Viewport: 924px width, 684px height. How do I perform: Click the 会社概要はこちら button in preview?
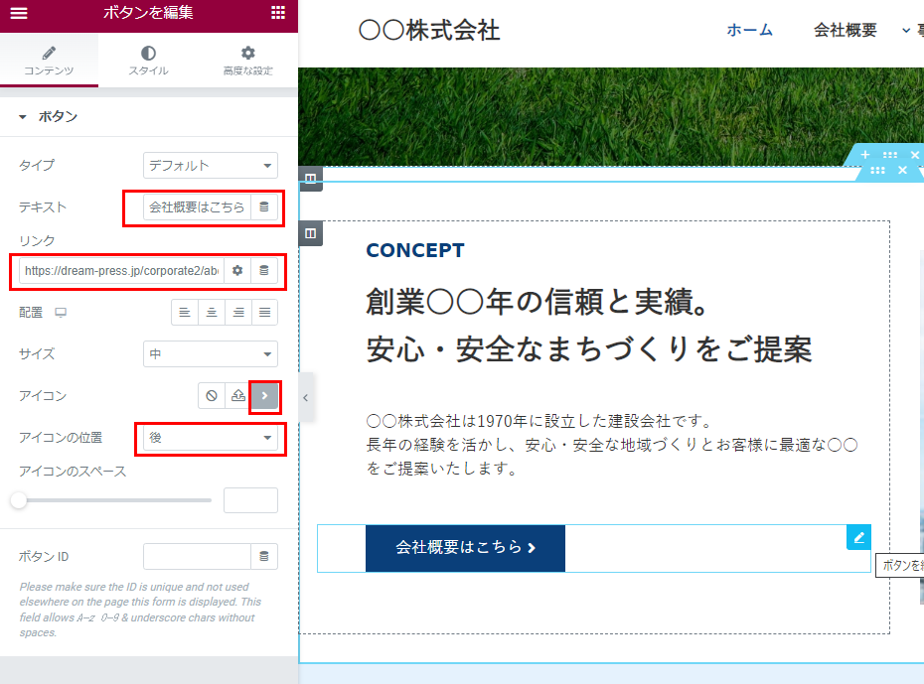(465, 548)
